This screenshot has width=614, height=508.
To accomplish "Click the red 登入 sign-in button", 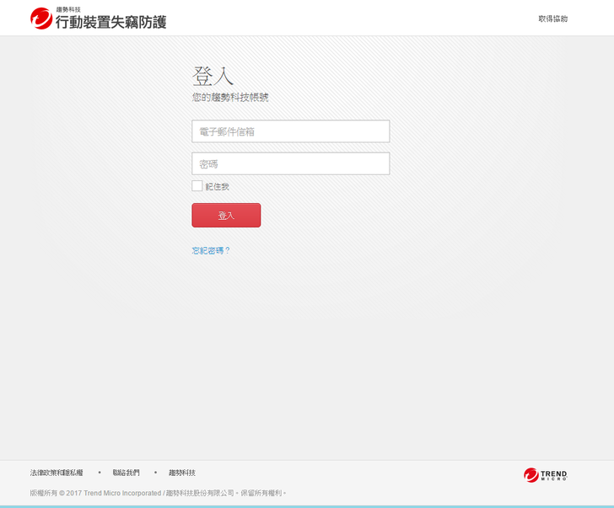I will tap(226, 215).
